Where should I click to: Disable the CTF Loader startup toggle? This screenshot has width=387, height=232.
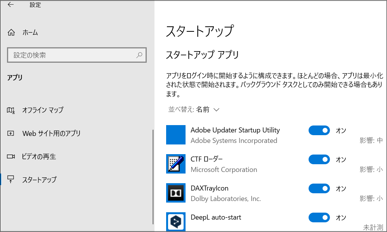coord(319,160)
